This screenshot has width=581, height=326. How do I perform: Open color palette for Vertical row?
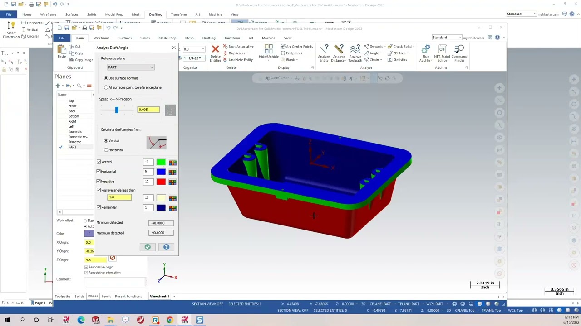[172, 162]
